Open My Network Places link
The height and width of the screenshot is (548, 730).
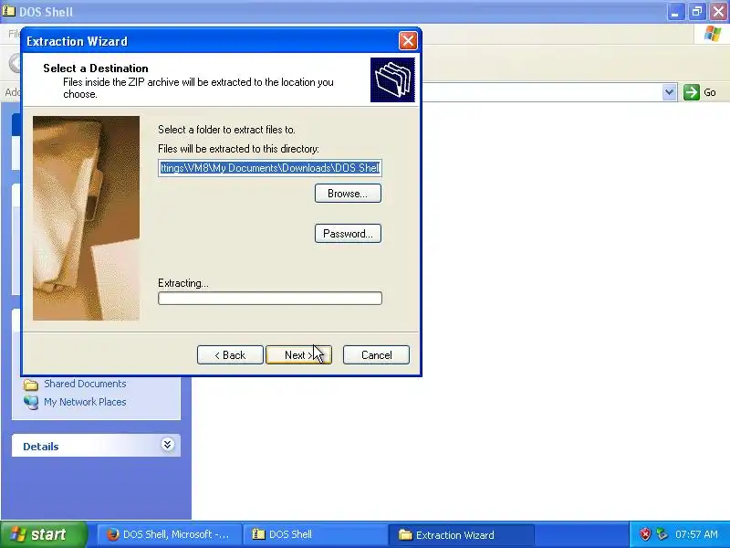pyautogui.click(x=85, y=402)
